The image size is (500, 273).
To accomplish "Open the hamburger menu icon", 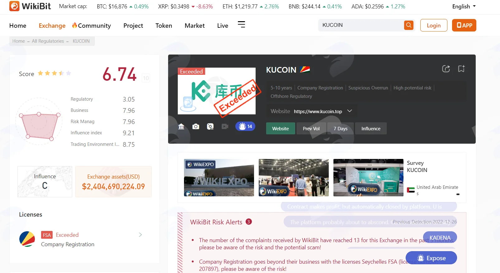I will tap(241, 24).
